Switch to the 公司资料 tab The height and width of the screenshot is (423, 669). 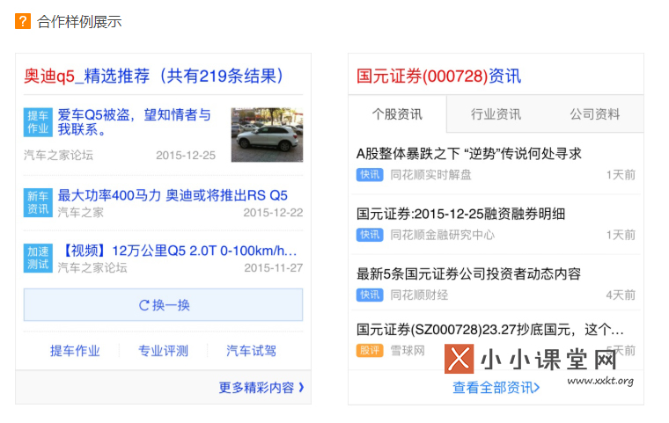pyautogui.click(x=595, y=114)
